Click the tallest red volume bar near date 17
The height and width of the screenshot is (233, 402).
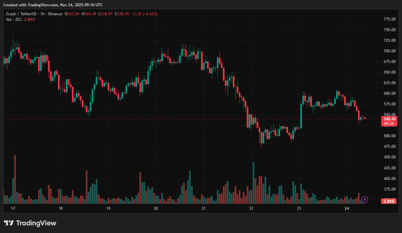[15, 179]
